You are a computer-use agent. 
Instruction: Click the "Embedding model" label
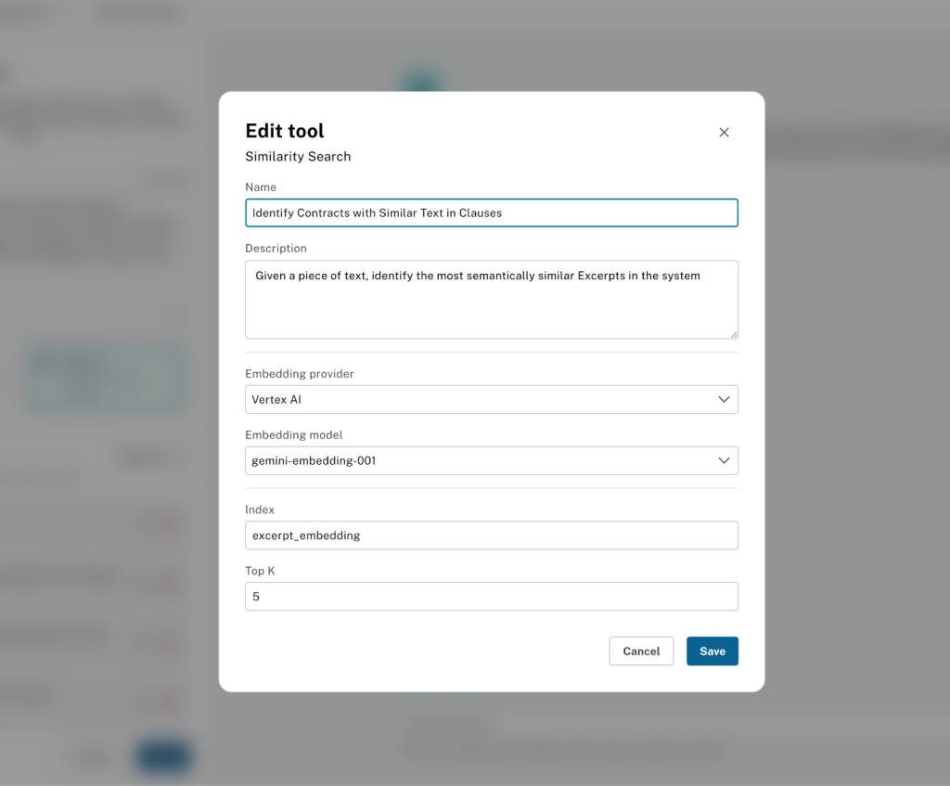tap(291, 435)
